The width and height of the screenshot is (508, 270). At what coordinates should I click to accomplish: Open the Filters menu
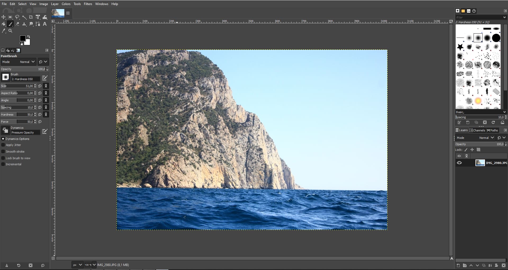[88, 4]
